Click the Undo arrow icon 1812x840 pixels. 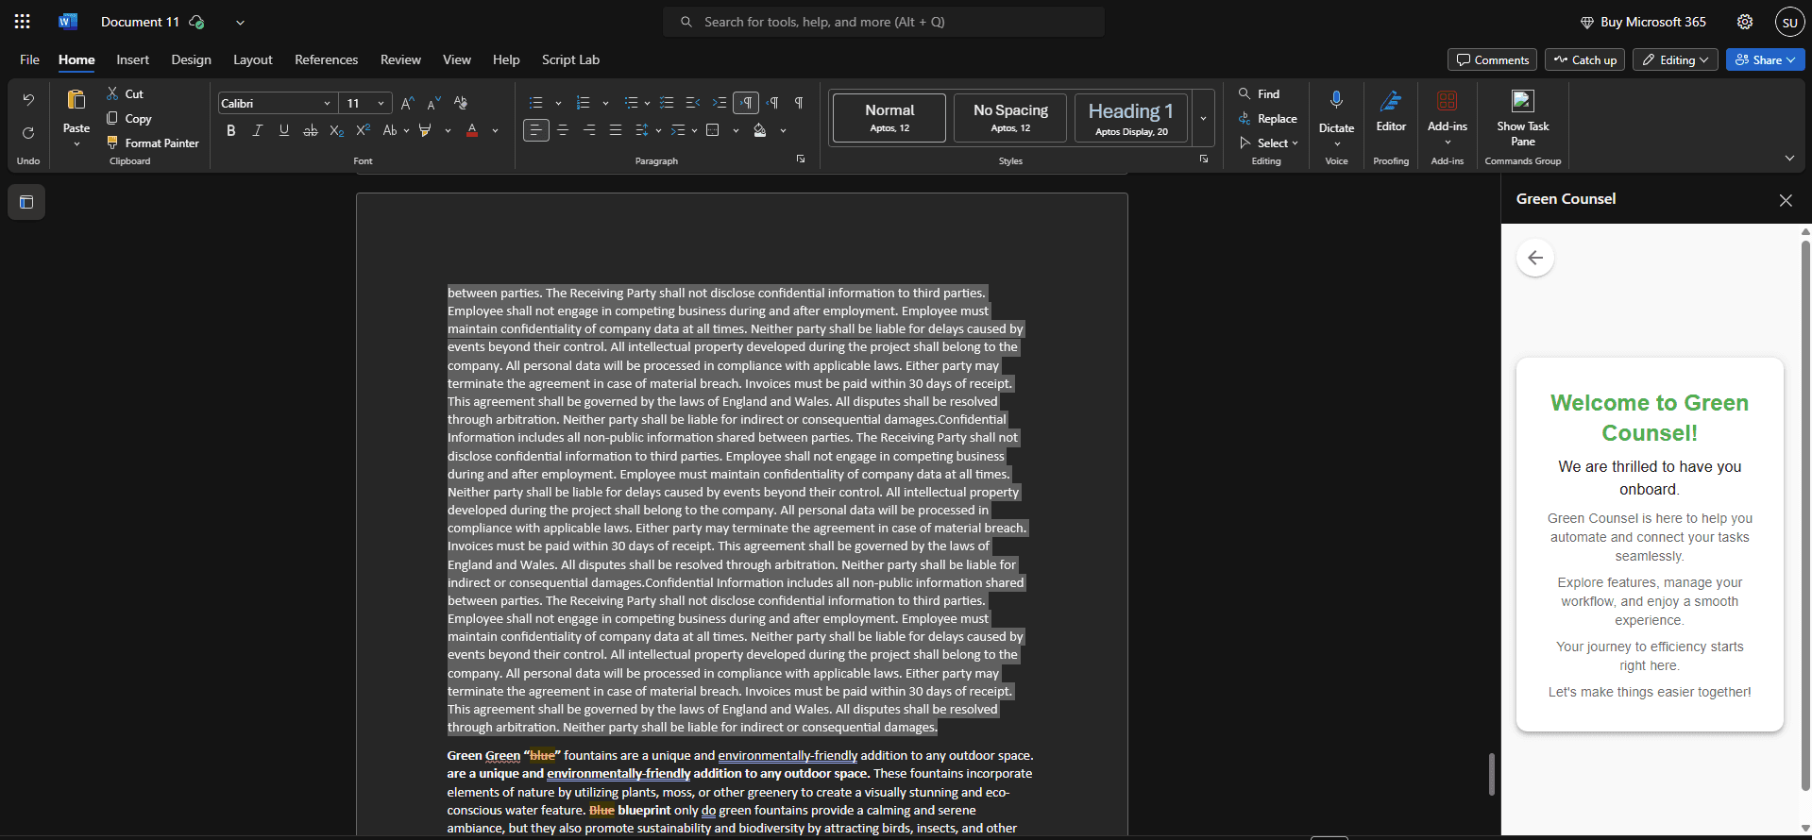pos(28,100)
